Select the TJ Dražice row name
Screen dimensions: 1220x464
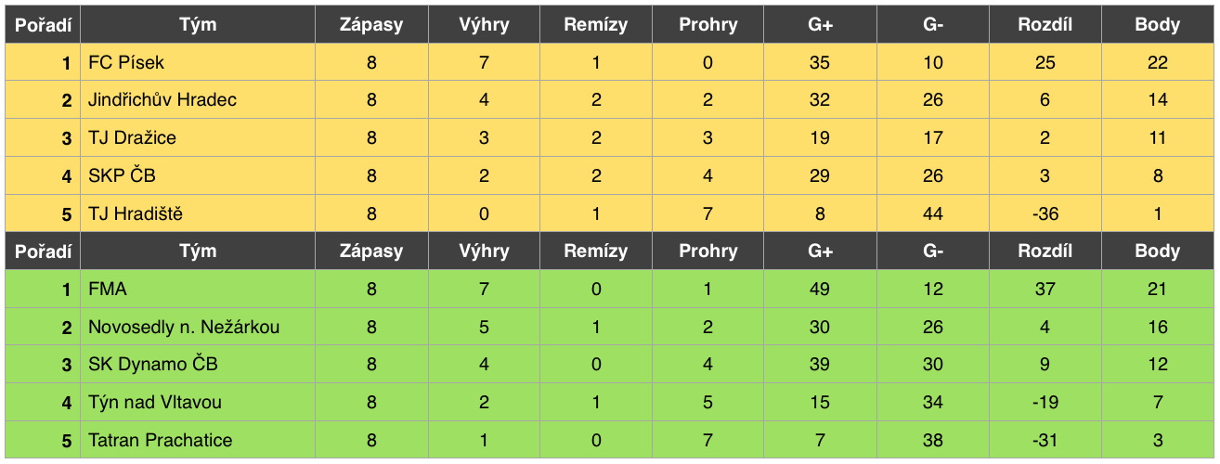198,138
